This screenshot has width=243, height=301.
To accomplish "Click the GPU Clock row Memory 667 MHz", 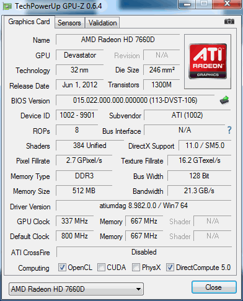I will pyautogui.click(x=144, y=221).
